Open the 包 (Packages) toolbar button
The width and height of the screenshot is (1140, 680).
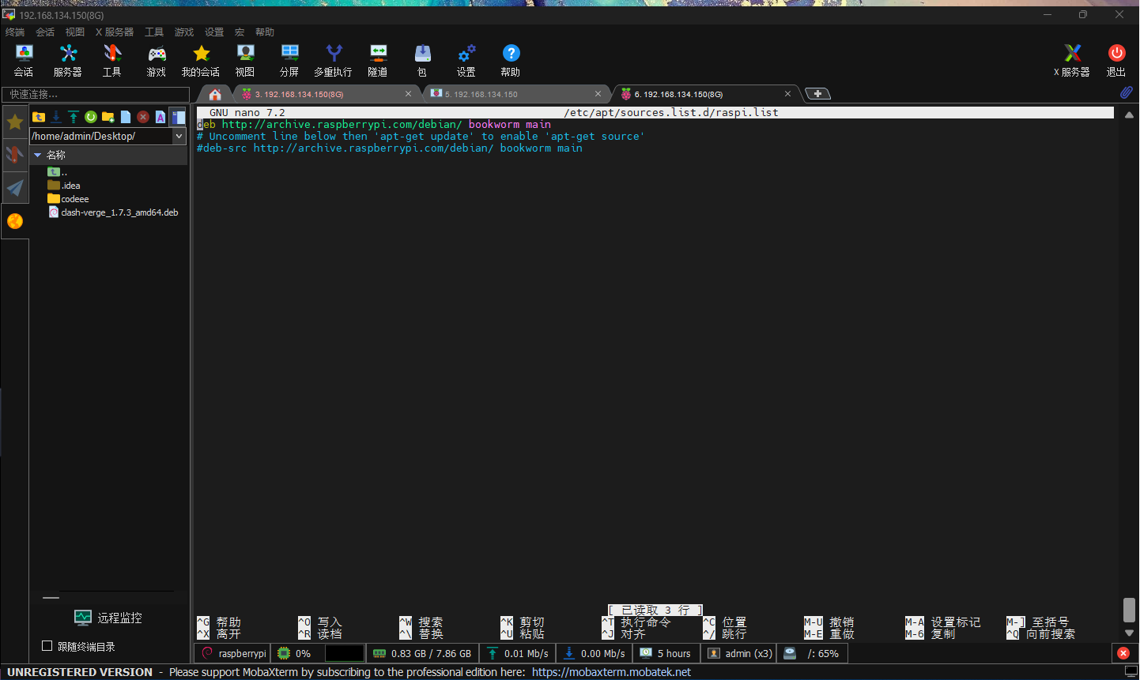422,61
